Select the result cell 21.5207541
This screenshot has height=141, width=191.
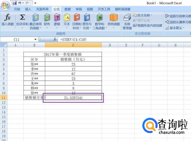click(73, 98)
